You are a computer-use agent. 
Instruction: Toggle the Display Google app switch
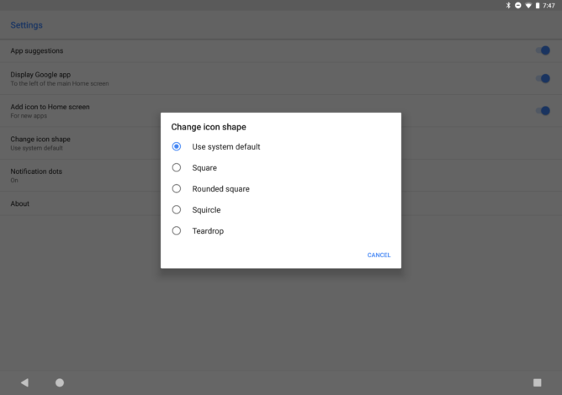543,78
